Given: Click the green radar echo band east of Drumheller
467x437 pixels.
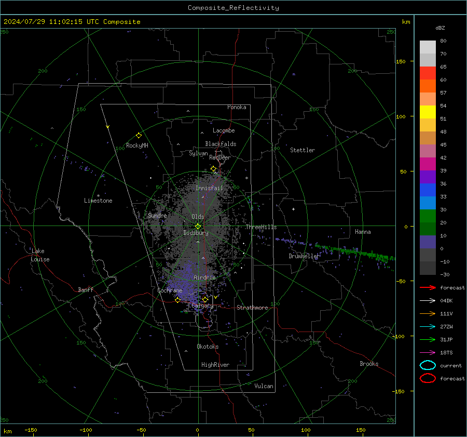Looking at the screenshot, I should (x=356, y=253).
